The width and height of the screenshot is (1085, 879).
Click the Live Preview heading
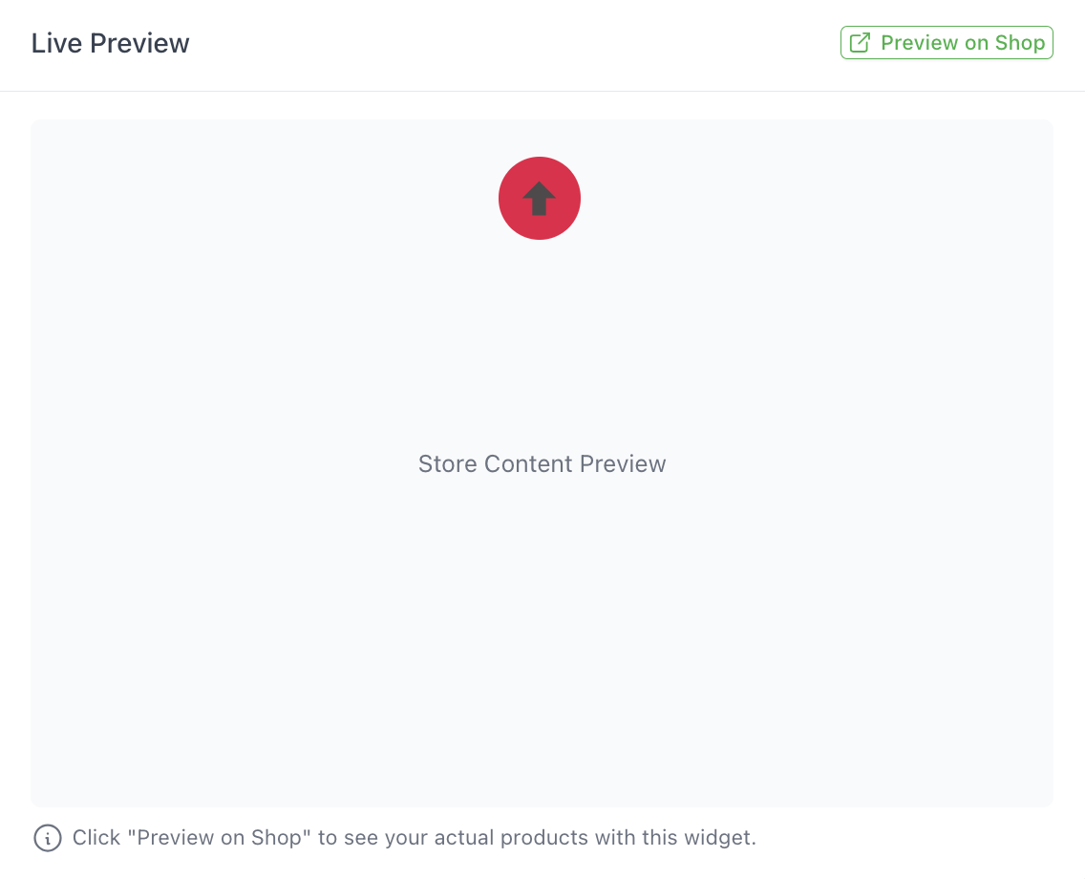click(111, 44)
